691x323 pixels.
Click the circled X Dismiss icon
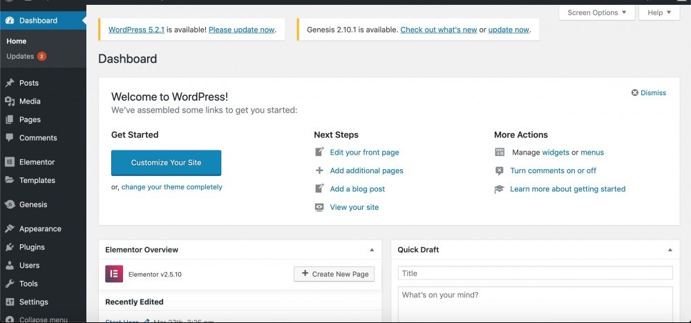tap(634, 93)
